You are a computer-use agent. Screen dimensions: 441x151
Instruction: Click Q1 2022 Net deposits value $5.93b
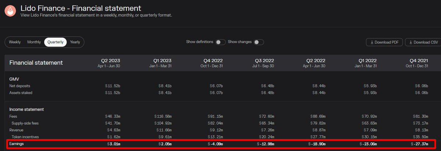click(x=370, y=86)
